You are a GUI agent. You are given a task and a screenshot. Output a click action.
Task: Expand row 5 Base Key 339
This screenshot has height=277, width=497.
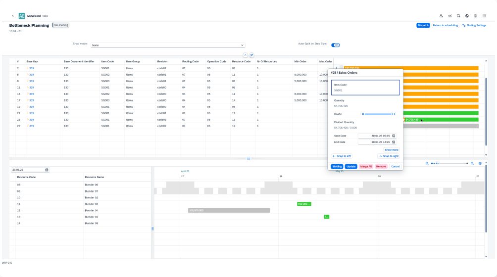coord(28,75)
